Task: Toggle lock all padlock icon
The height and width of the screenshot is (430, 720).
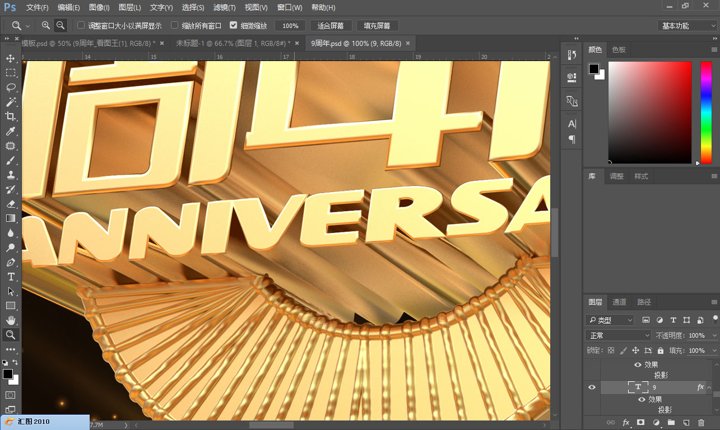Action: (660, 350)
